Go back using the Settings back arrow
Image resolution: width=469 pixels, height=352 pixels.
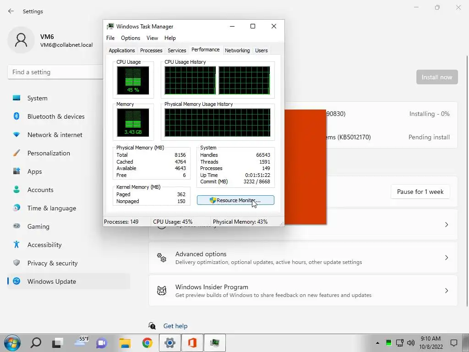[x=11, y=11]
